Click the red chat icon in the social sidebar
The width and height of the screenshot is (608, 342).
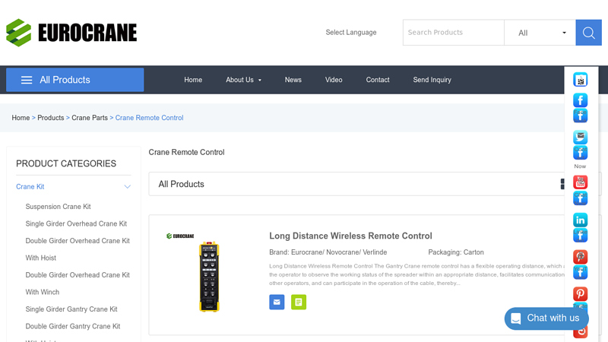pyautogui.click(x=580, y=182)
